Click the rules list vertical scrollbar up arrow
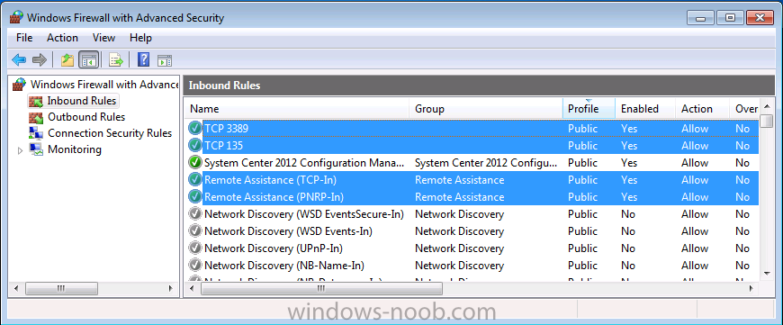This screenshot has width=783, height=325. pyautogui.click(x=767, y=106)
